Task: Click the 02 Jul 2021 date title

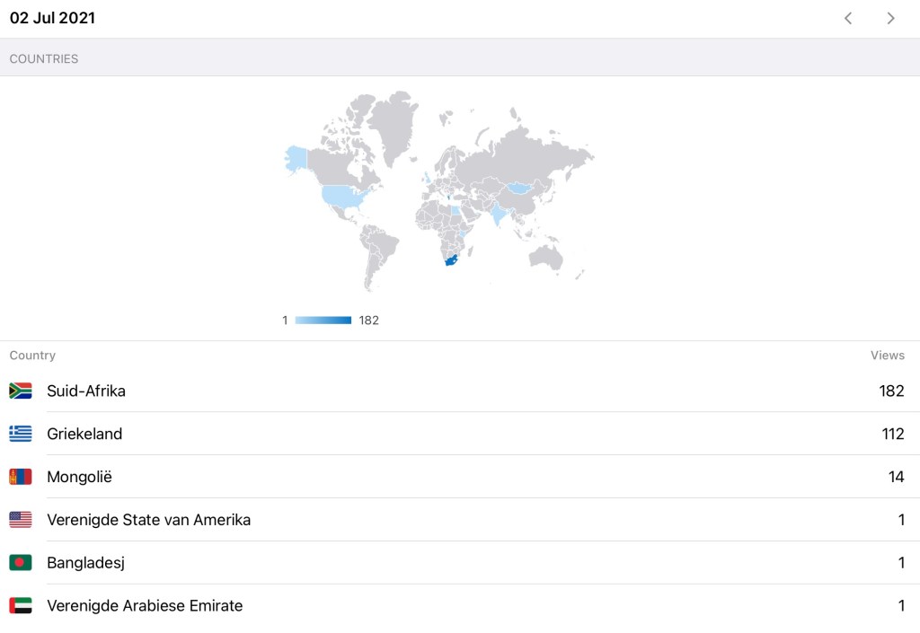Action: click(x=52, y=18)
